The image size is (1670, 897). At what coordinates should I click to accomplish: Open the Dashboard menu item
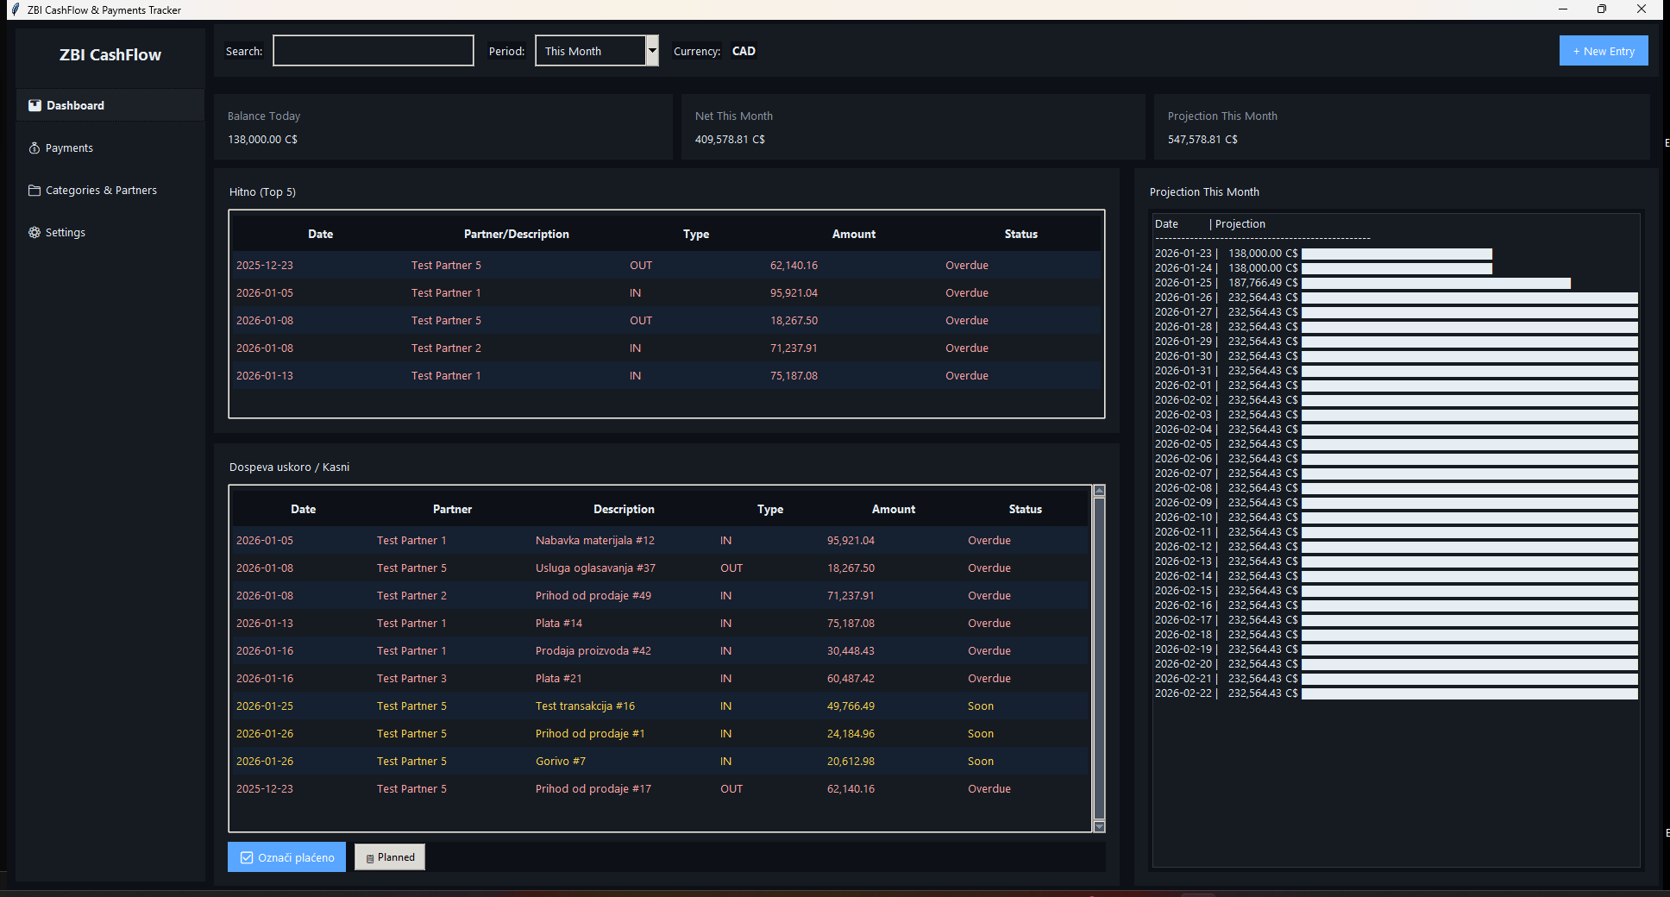[110, 105]
